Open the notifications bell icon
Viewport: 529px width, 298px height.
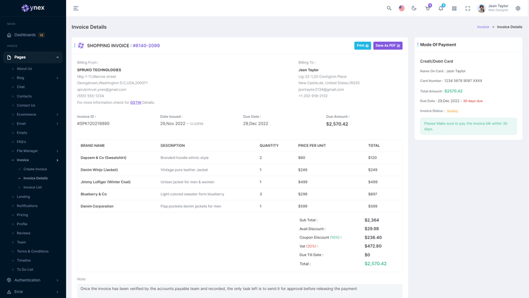click(441, 9)
